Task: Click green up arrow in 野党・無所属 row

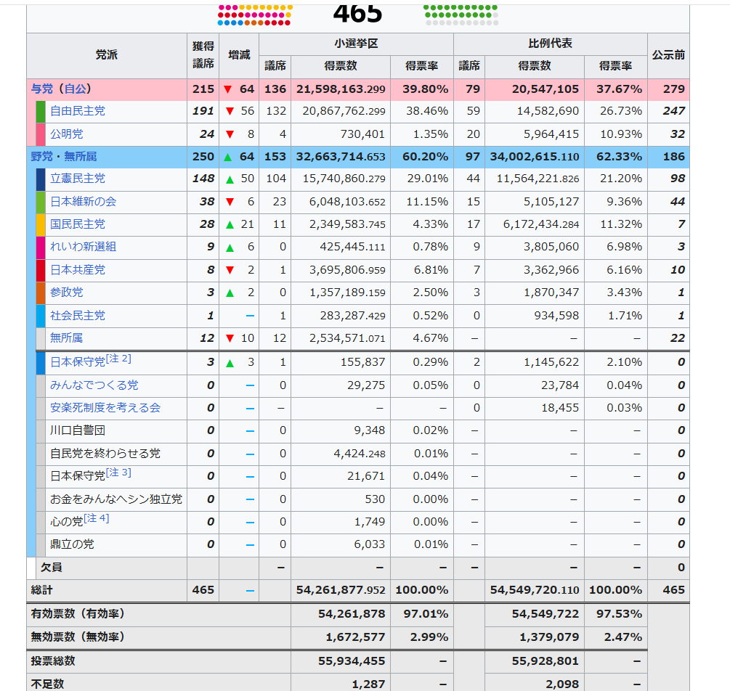Action: pos(227,158)
